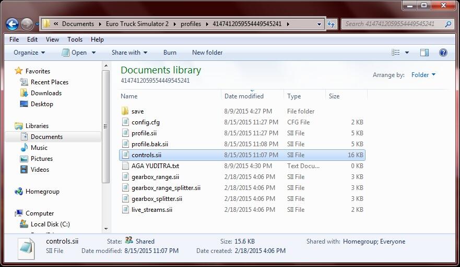
Task: Toggle the preview pane button
Action: (424, 53)
